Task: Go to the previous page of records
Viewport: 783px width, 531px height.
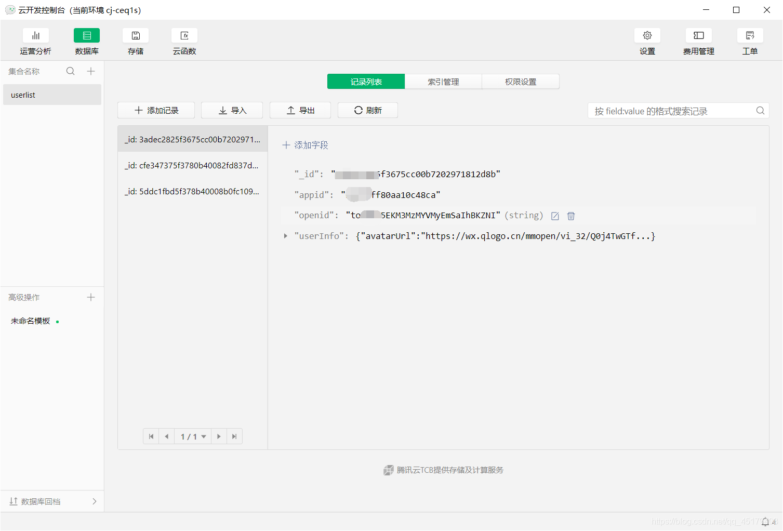Action: point(167,436)
